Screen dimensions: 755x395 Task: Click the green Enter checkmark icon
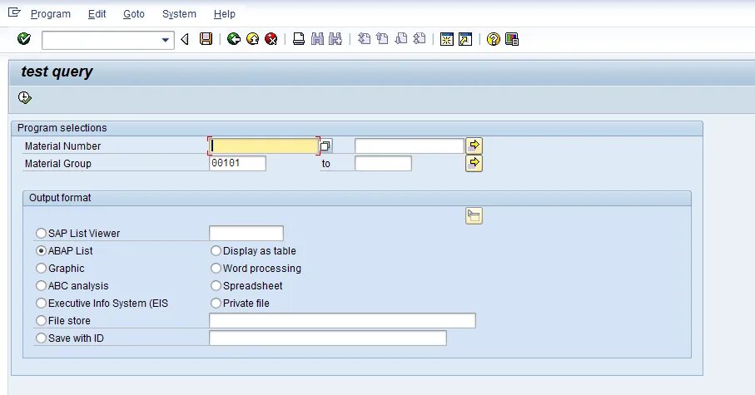24,39
